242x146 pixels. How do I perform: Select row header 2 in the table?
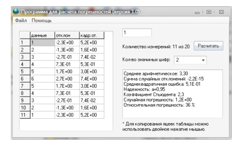(25, 50)
